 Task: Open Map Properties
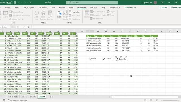[x=98, y=12]
